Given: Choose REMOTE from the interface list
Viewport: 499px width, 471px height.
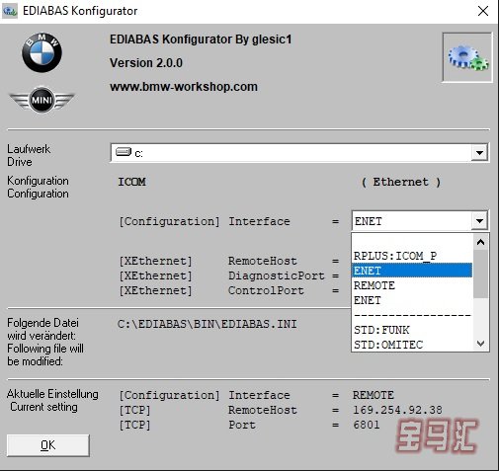Looking at the screenshot, I should click(x=412, y=285).
